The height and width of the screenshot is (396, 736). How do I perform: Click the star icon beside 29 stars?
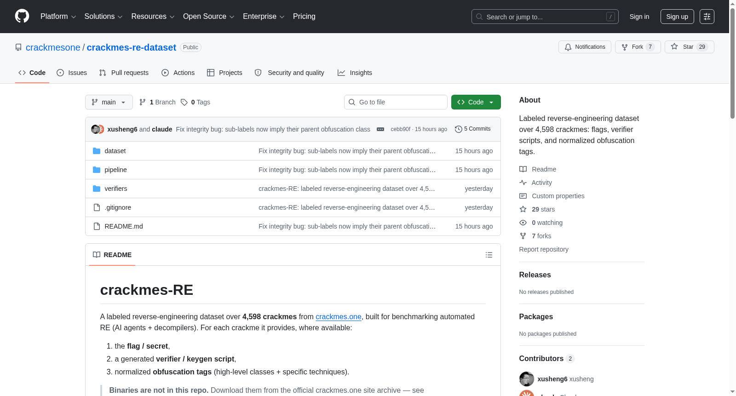[523, 209]
